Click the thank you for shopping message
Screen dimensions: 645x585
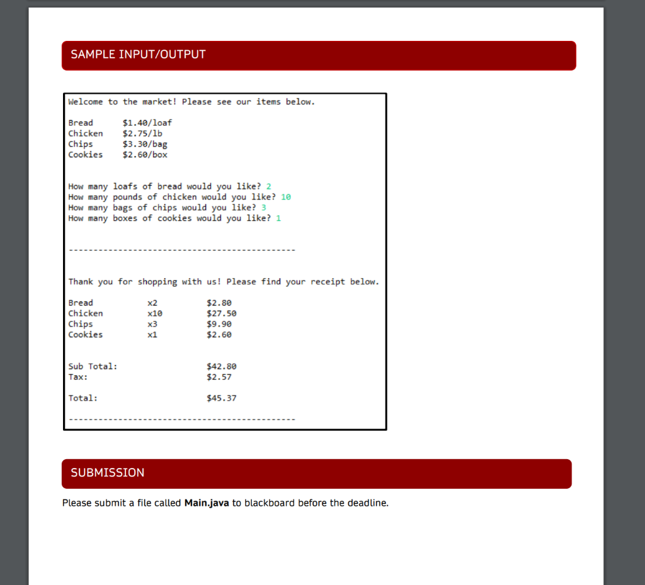pyautogui.click(x=224, y=281)
